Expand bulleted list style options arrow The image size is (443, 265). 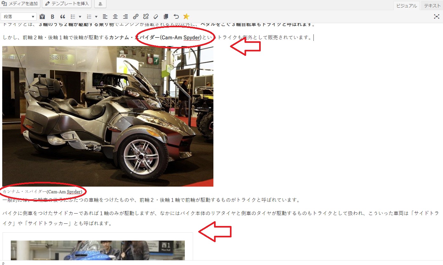click(x=80, y=17)
